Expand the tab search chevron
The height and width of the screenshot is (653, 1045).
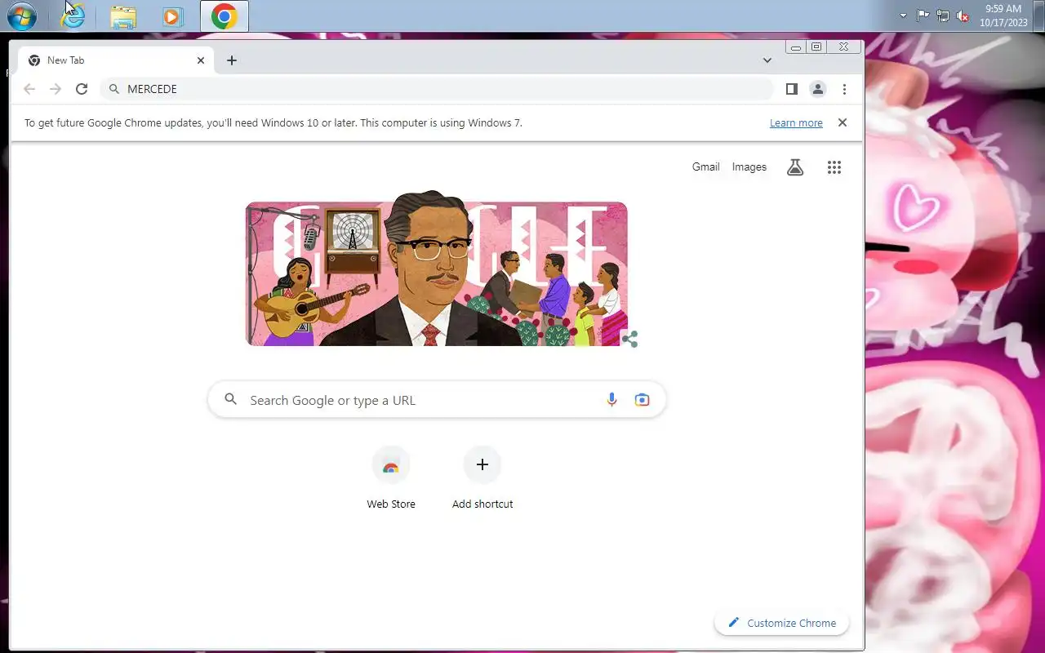(x=767, y=60)
